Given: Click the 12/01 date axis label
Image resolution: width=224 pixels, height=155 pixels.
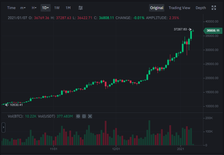Looking at the screenshot, I should pos(116,149).
